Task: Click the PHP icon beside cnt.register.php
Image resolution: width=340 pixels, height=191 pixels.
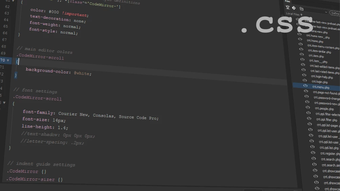Action: 313,153
